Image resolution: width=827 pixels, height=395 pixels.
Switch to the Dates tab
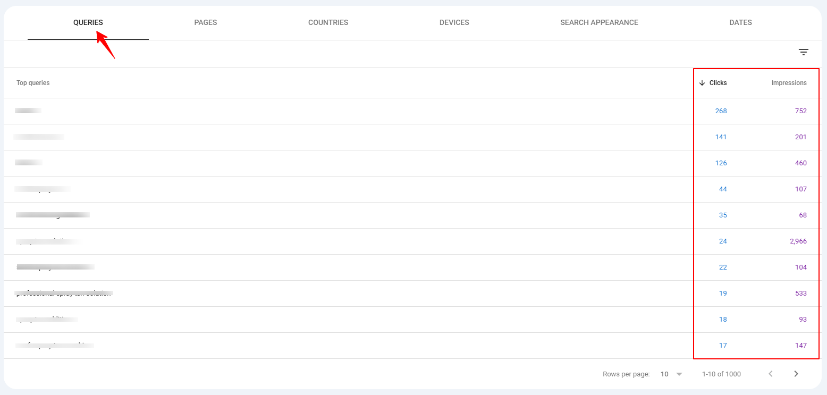pyautogui.click(x=740, y=23)
